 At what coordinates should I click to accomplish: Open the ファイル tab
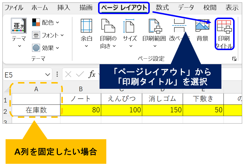(14, 7)
